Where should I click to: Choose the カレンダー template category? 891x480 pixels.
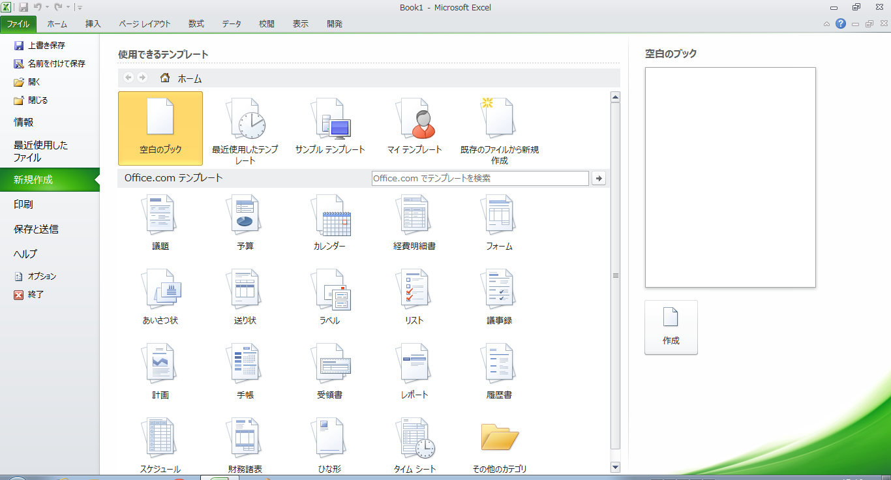pos(330,217)
